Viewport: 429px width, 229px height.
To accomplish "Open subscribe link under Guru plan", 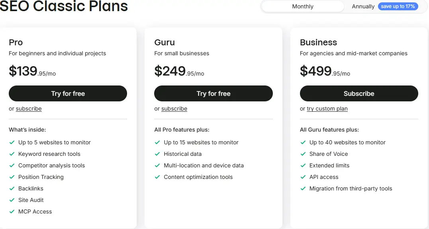I will point(174,109).
